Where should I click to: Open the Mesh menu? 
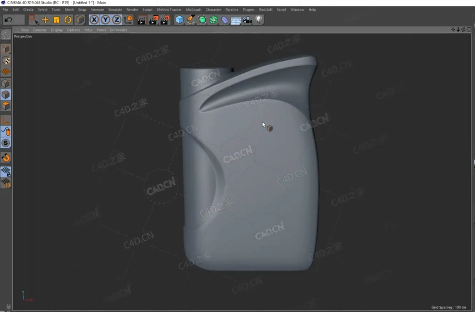coord(69,10)
